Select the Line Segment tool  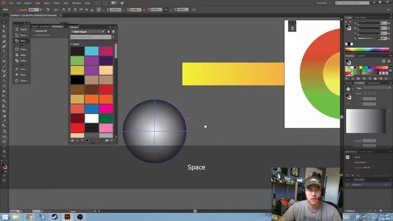pyautogui.click(x=4, y=56)
